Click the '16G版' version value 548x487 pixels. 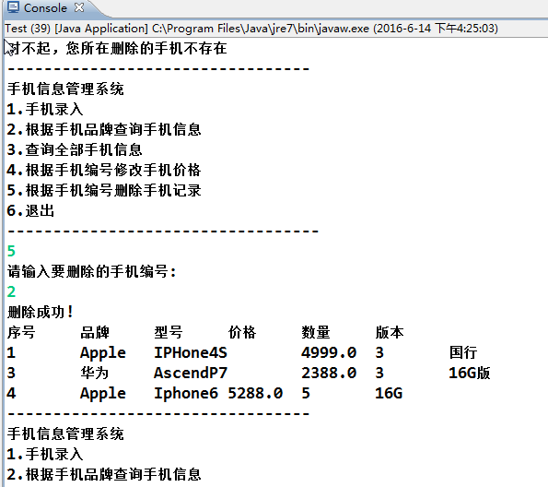point(470,373)
